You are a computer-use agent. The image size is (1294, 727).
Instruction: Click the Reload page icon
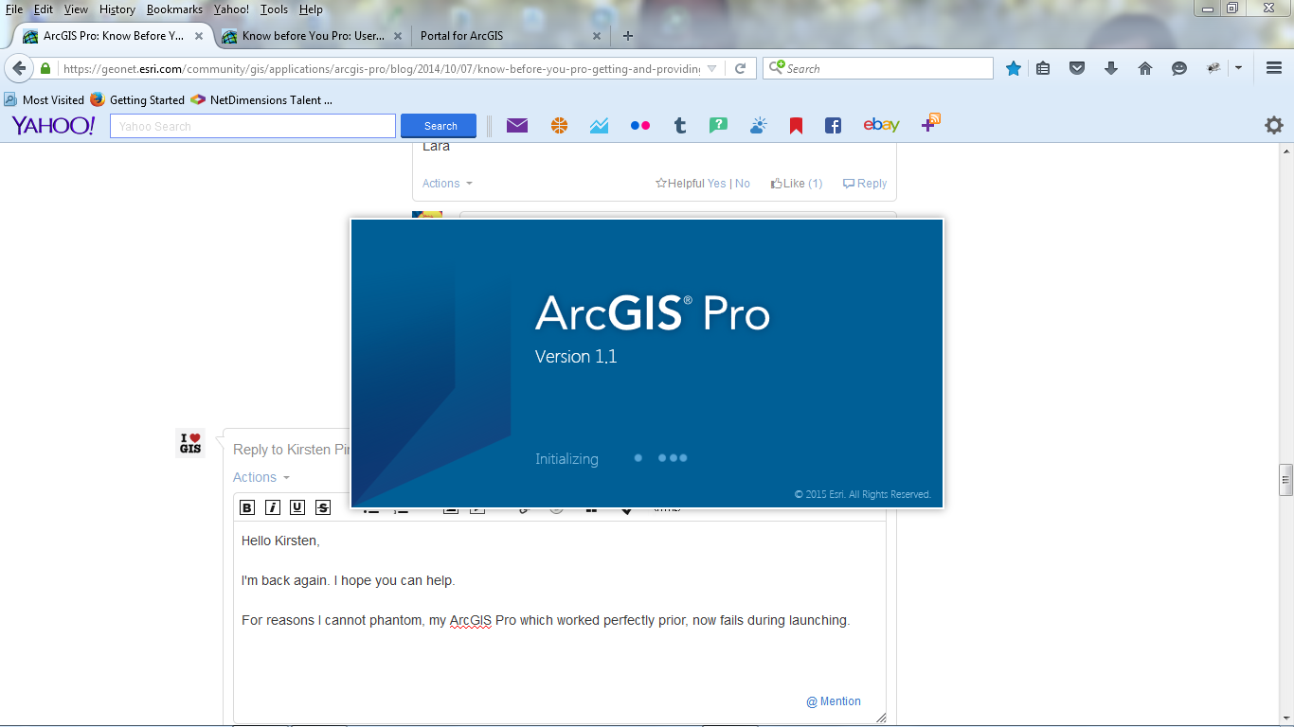(741, 68)
